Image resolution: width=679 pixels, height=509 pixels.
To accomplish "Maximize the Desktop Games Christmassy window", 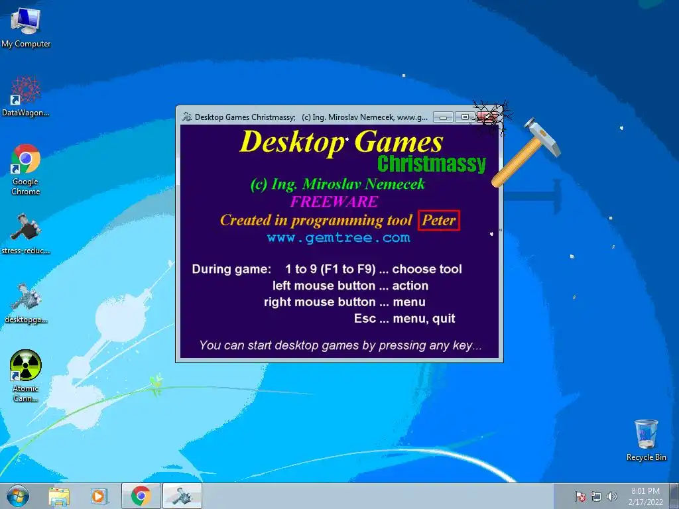I will [465, 117].
